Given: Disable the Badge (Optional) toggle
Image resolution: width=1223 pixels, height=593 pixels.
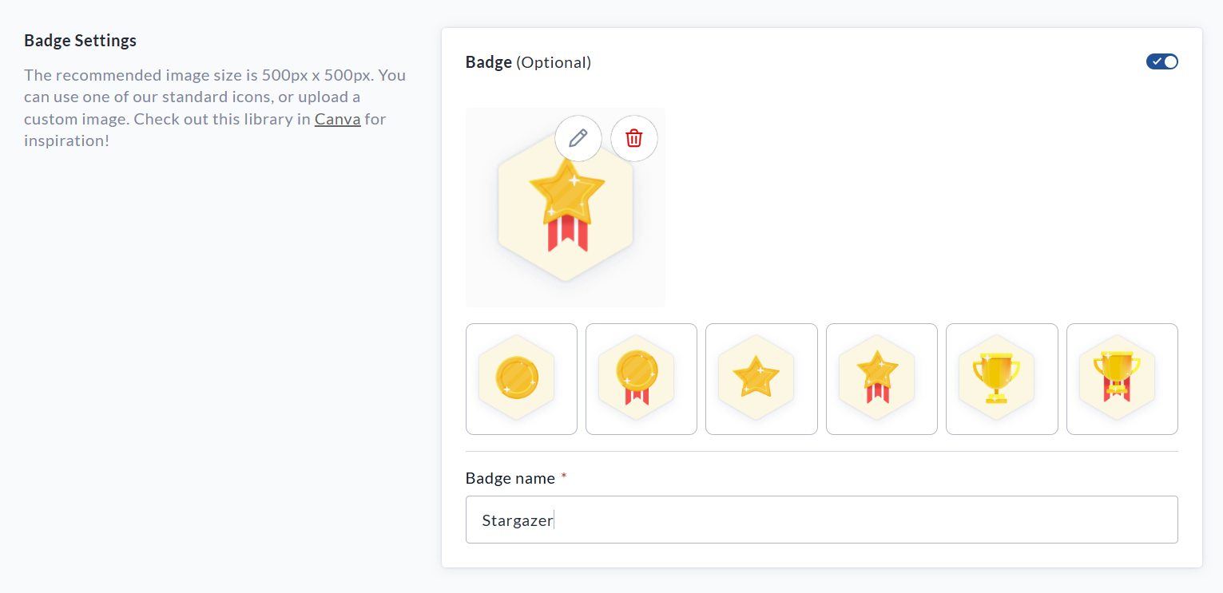Looking at the screenshot, I should 1161,61.
